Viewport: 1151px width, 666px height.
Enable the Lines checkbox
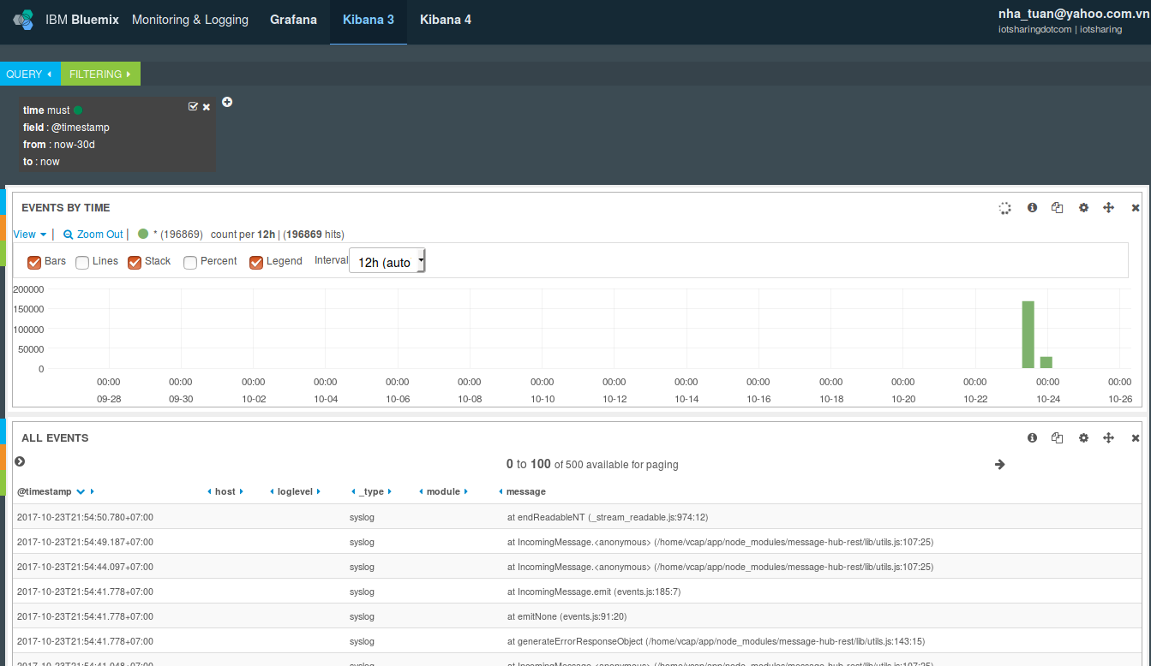click(81, 262)
